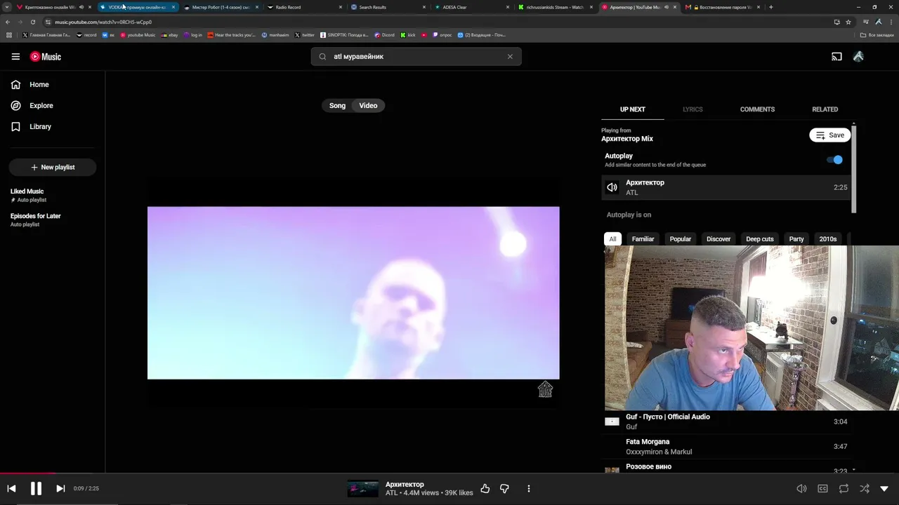Seek using the red progress bar
The image size is (899, 505).
(x=449, y=473)
